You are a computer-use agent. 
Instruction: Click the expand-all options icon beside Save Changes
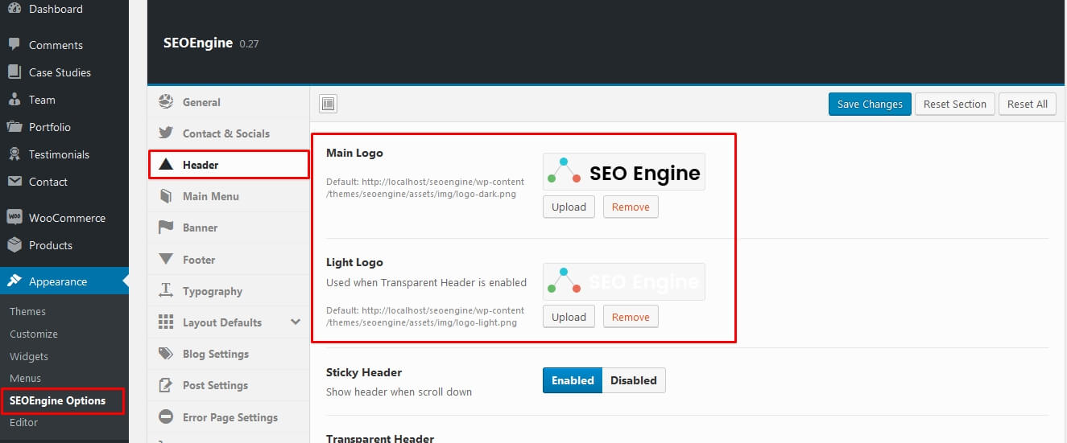pos(328,104)
